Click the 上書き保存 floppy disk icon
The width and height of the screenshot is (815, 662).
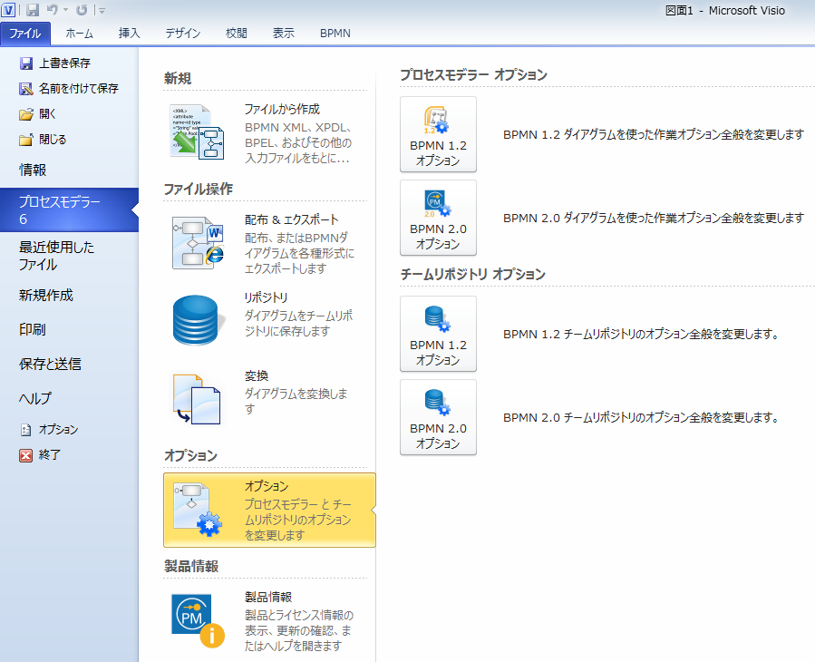point(26,63)
